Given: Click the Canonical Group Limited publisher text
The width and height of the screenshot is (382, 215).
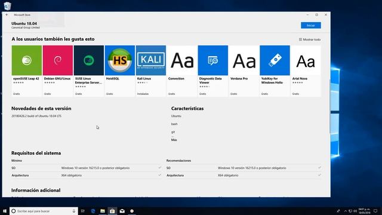Looking at the screenshot, I should (x=26, y=28).
